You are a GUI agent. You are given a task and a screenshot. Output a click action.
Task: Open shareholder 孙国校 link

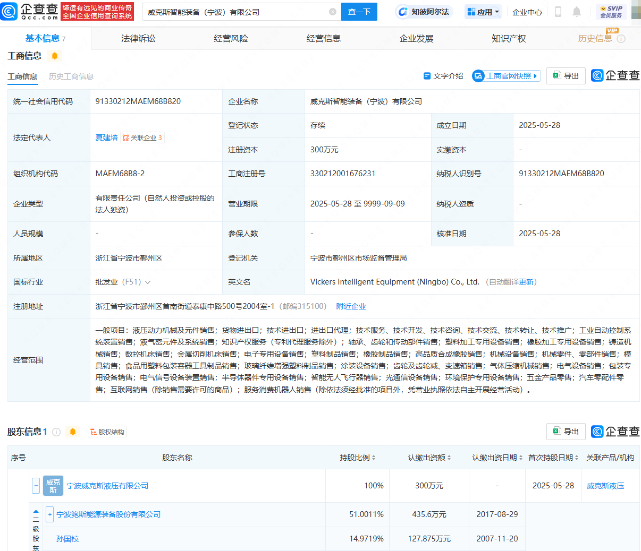tap(68, 539)
